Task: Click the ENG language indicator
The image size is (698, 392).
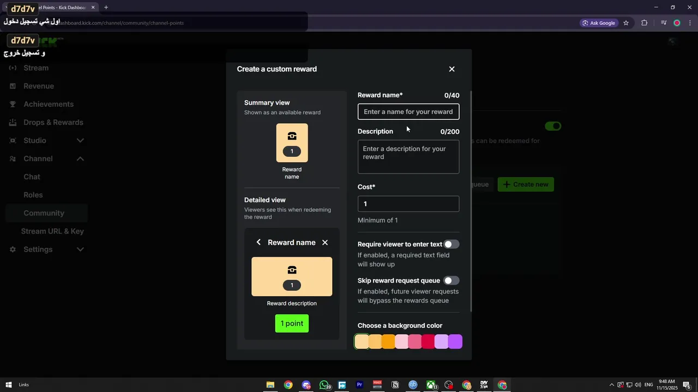Action: pos(648,385)
